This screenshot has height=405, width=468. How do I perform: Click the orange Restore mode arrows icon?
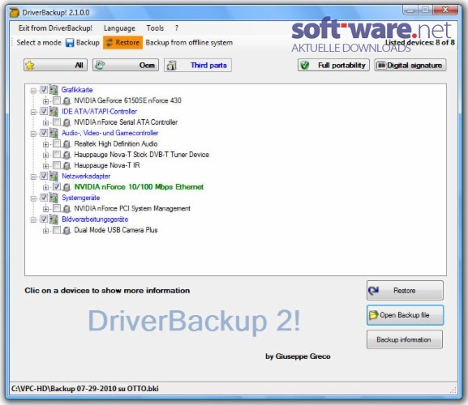[x=109, y=43]
